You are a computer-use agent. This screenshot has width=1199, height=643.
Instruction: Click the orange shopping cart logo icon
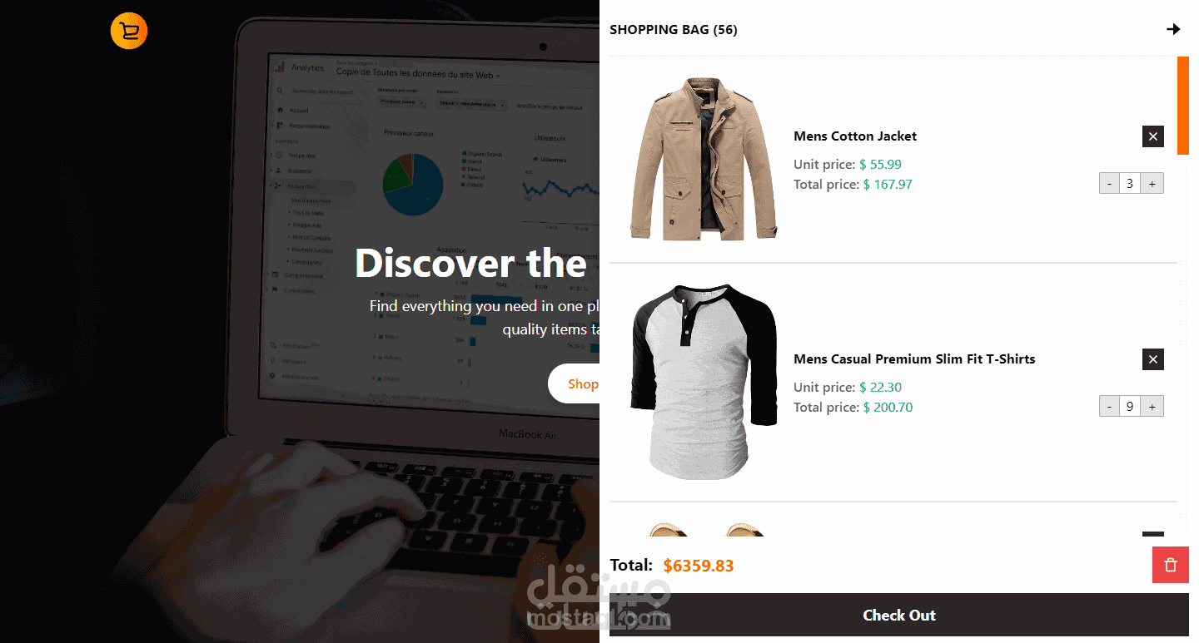click(x=129, y=31)
